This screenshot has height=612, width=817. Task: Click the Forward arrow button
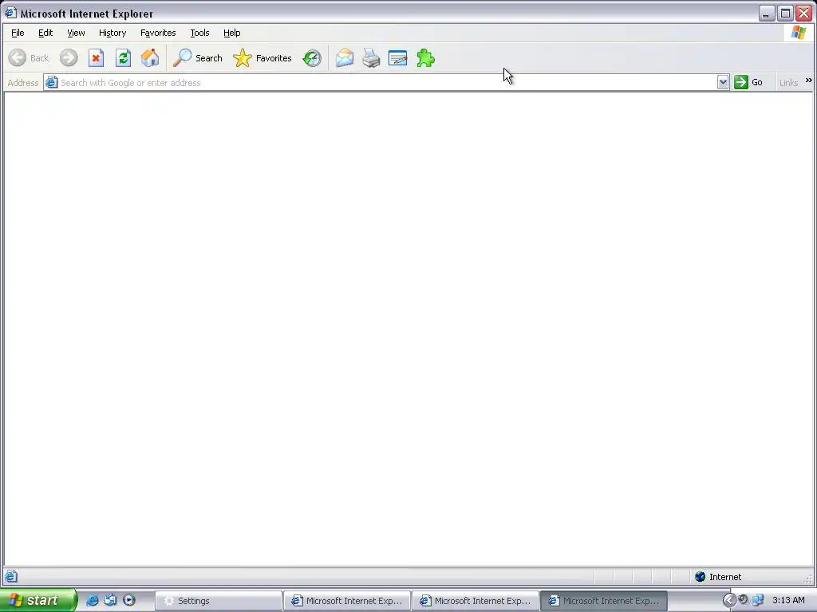click(x=69, y=57)
